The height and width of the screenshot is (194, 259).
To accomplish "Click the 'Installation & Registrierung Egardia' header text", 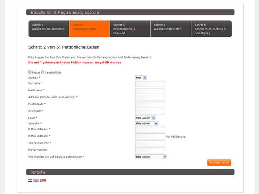I will tap(65, 12).
